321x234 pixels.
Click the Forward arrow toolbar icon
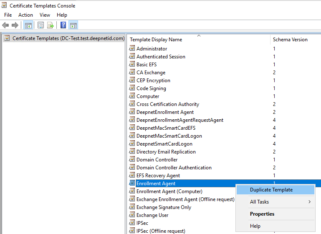tap(15, 25)
